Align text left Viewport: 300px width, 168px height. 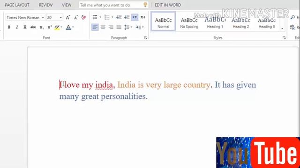(95, 27)
